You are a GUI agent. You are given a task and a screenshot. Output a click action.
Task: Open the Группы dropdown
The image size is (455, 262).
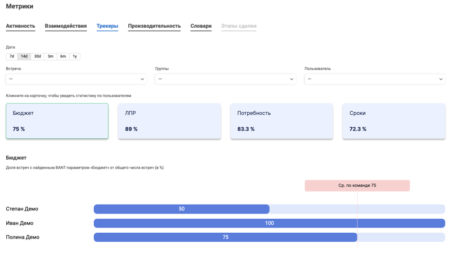click(x=225, y=79)
